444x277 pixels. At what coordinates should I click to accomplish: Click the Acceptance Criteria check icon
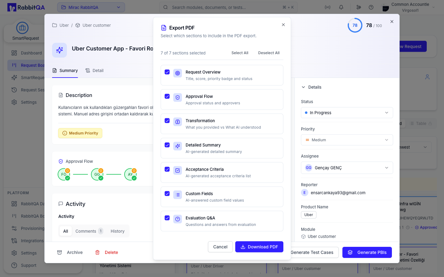(x=178, y=171)
